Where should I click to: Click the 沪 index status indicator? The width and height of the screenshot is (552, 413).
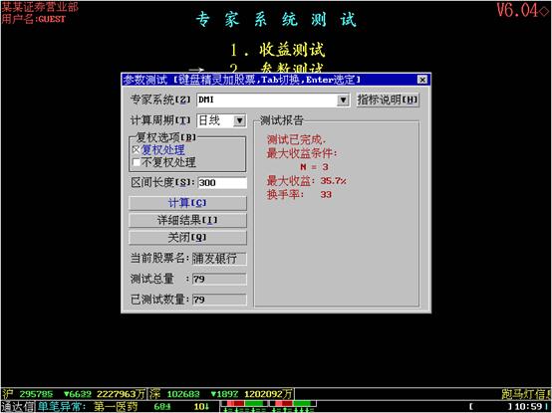pyautogui.click(x=73, y=394)
